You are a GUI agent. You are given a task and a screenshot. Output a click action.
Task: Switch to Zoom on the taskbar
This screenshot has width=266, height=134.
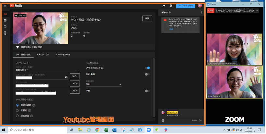(x=149, y=130)
